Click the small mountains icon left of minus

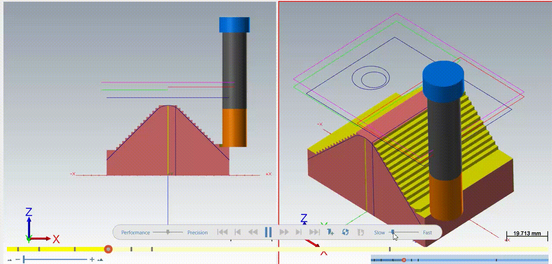10,260
